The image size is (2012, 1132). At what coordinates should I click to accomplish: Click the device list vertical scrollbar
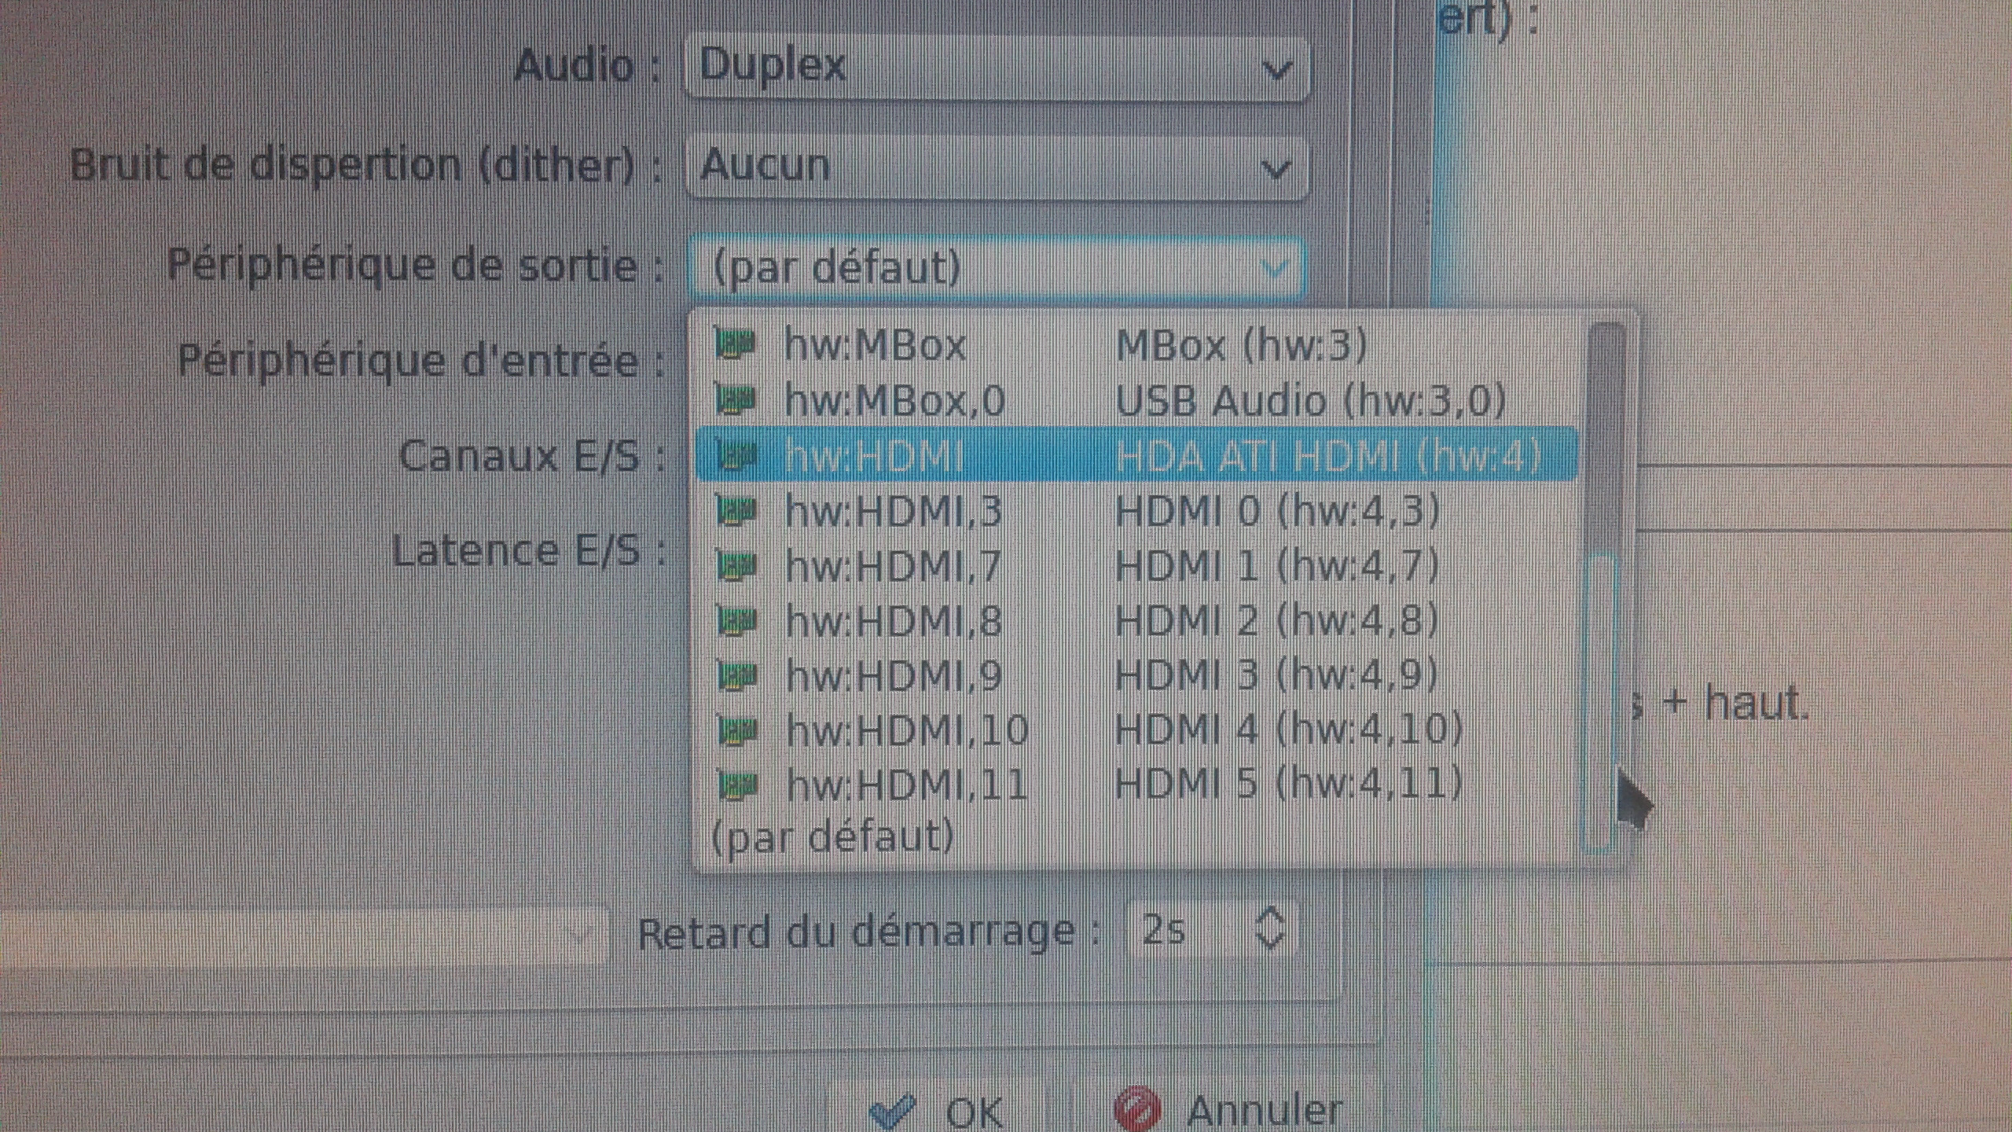(1603, 588)
